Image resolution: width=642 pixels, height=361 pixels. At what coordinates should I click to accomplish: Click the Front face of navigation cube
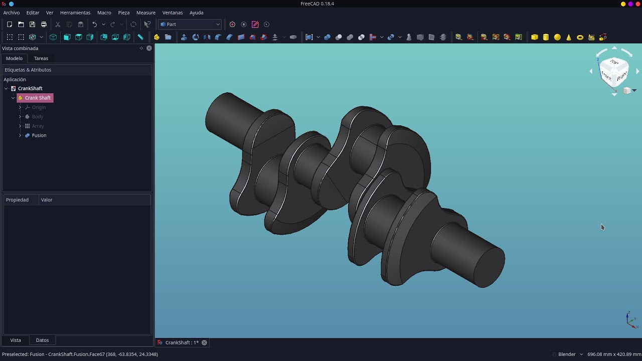607,76
